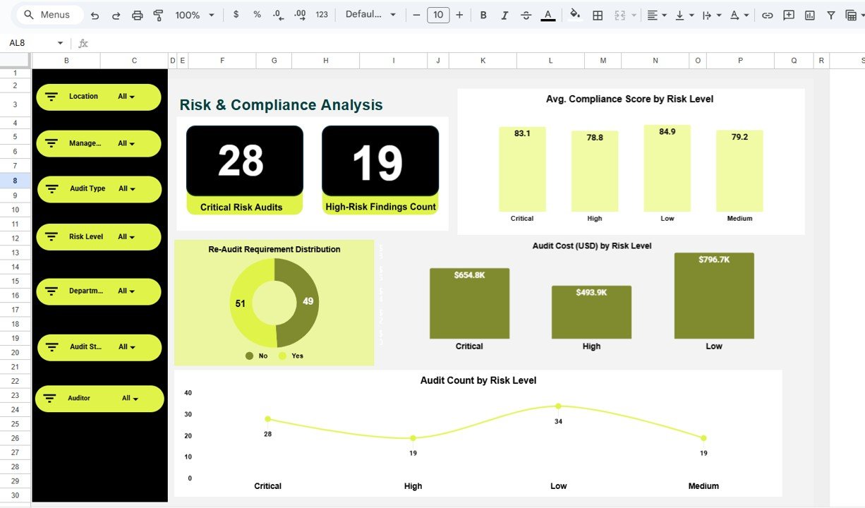Create a filter using the funnel icon
The height and width of the screenshot is (508, 865).
click(833, 14)
